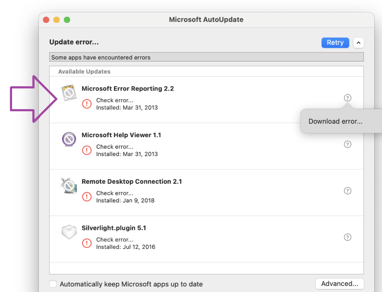Click the red error icon under Microsoft Help Viewer
382x292 pixels.
coord(87,150)
